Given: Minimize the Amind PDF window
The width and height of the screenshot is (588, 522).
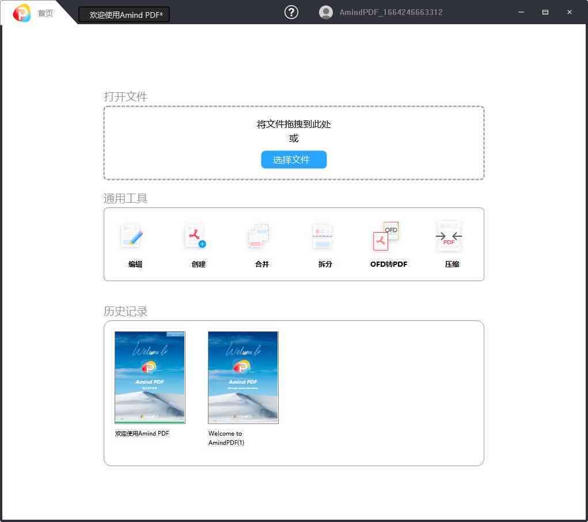Looking at the screenshot, I should coord(521,12).
